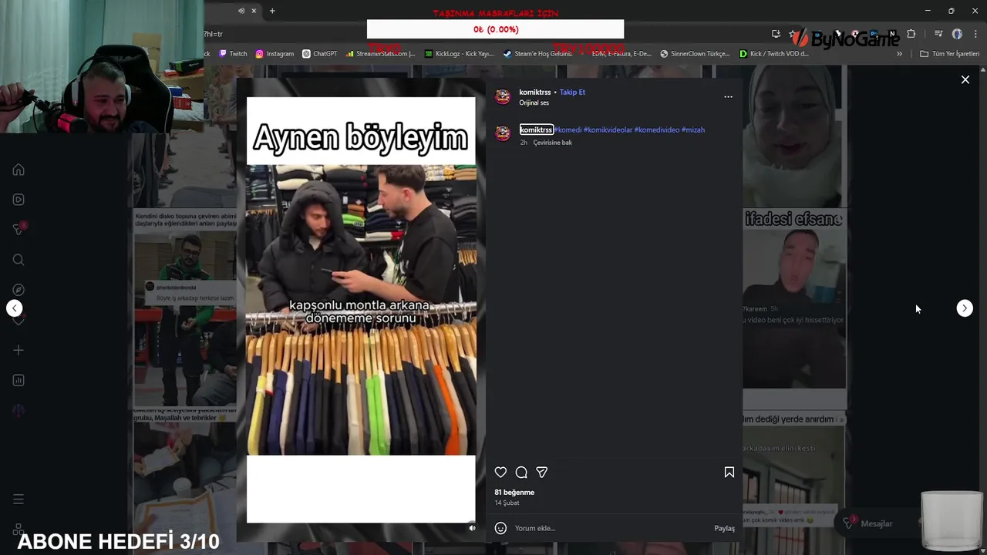Open StreamerStats.com bookmark
The width and height of the screenshot is (987, 555).
381,54
